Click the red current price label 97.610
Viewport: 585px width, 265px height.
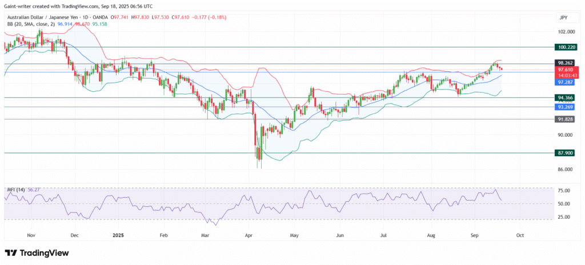567,70
